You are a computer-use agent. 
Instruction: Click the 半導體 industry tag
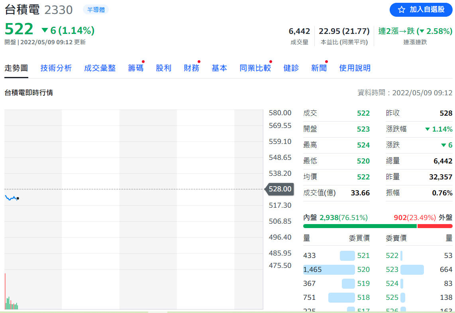(x=96, y=10)
